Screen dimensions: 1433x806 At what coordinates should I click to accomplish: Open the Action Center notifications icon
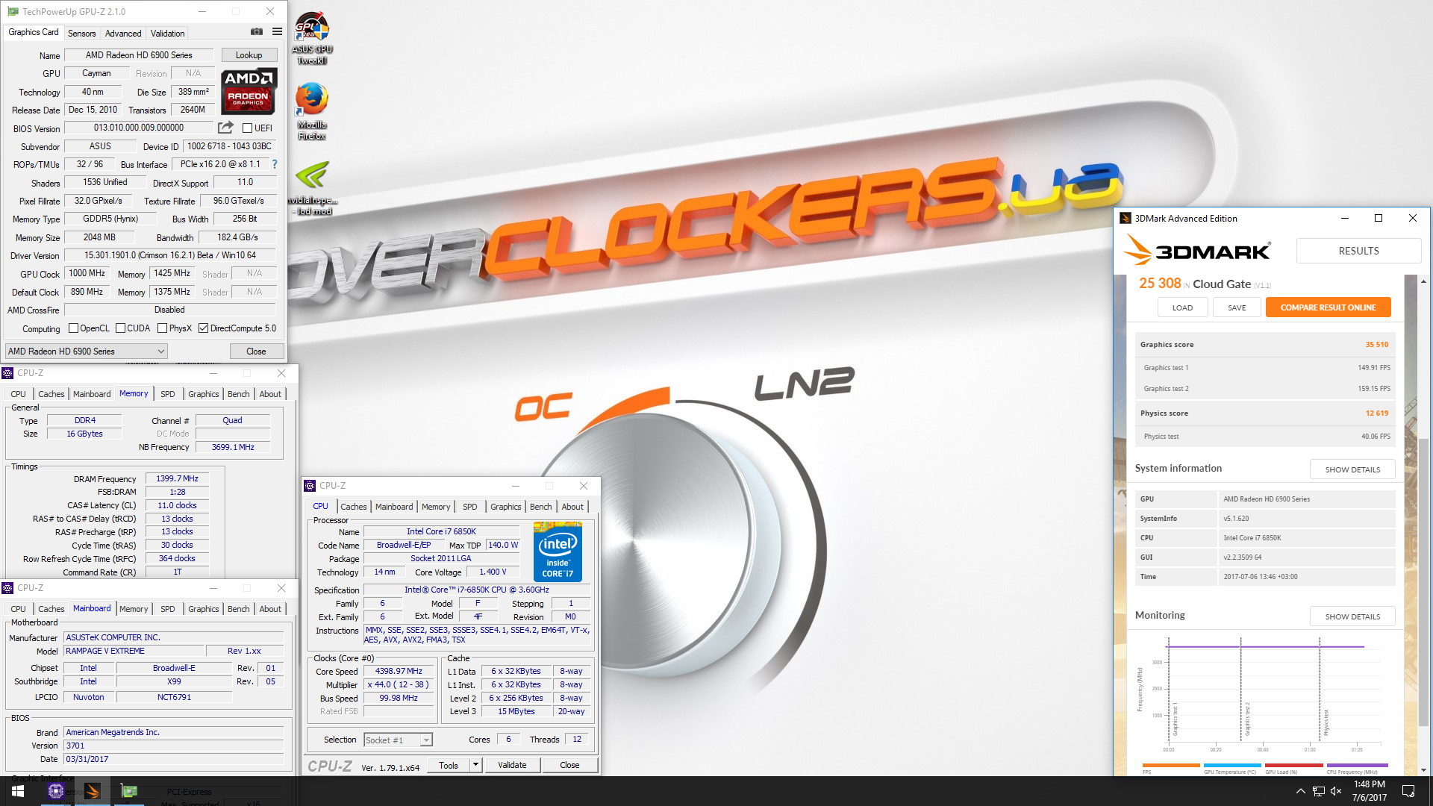click(1408, 791)
